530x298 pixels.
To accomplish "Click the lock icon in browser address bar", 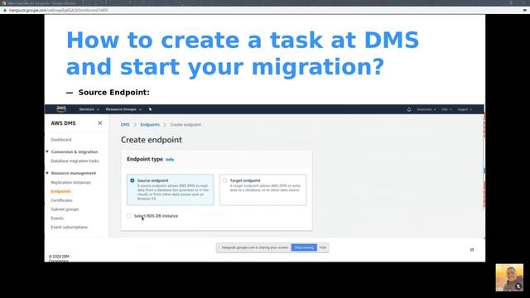I will (5, 11).
